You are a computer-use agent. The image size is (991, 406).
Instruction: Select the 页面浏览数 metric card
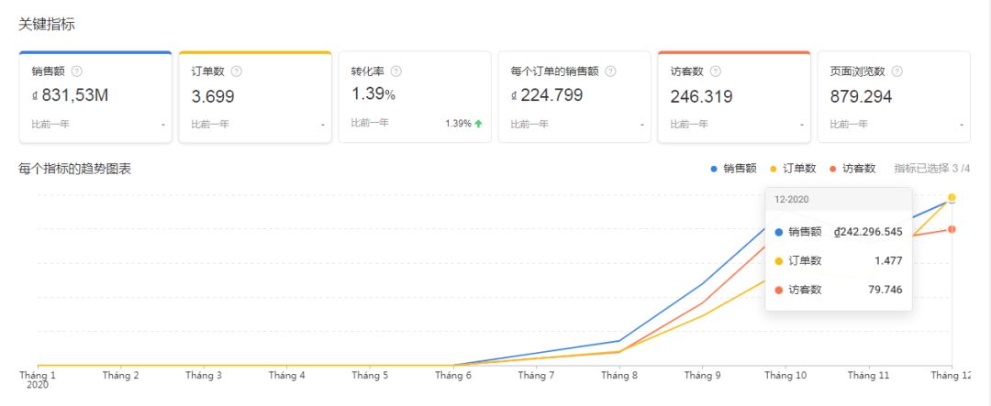point(894,97)
